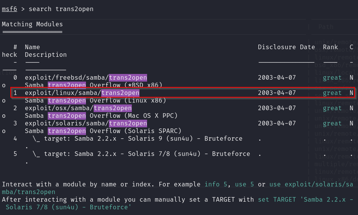The image size is (358, 215).
Task: Click 'use exploit/solaris/sa' example command text
Action: pyautogui.click(x=311, y=184)
